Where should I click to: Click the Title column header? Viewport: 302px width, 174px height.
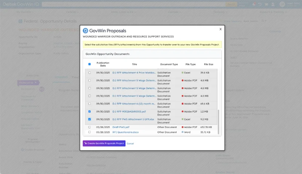[134, 64]
